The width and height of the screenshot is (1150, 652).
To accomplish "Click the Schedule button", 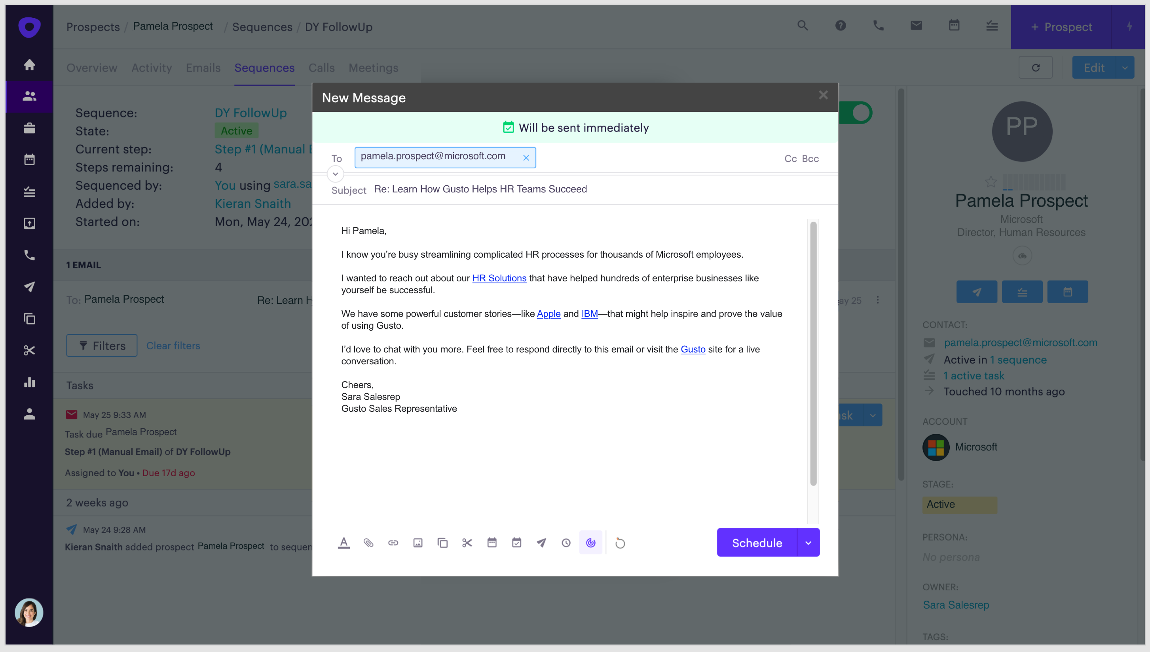I will pyautogui.click(x=757, y=543).
